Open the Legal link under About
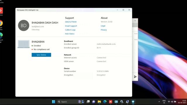Image resolution: width=187 pixels, height=105 pixels. [x=103, y=26]
